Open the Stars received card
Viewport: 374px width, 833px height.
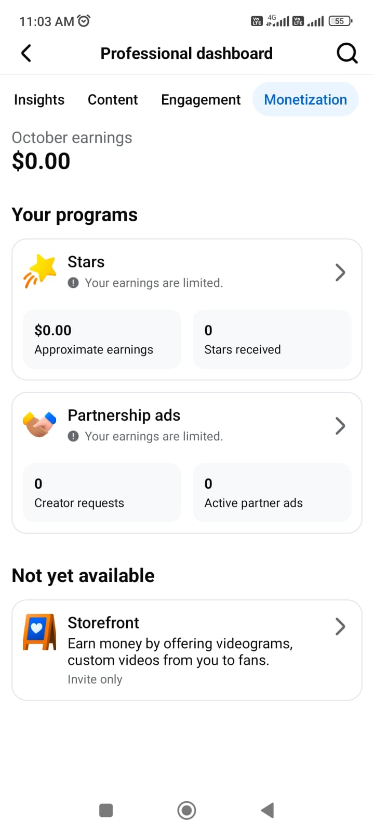(x=272, y=339)
